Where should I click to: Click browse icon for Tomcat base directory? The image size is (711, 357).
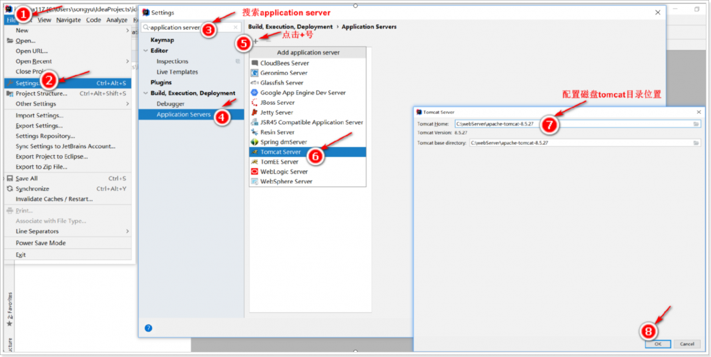point(696,143)
